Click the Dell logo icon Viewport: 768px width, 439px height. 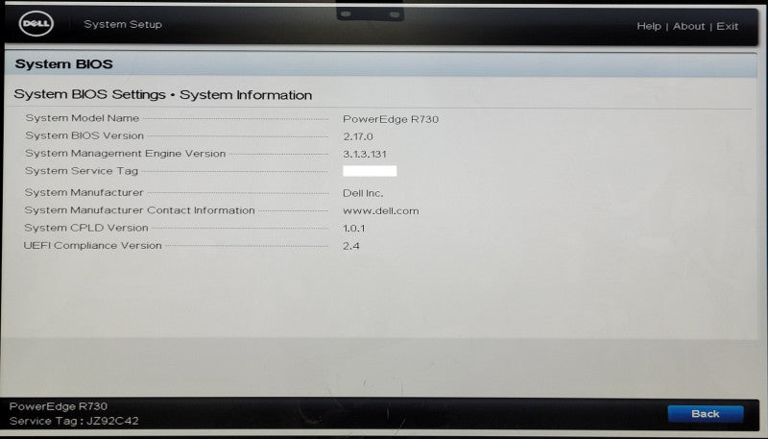tap(36, 24)
